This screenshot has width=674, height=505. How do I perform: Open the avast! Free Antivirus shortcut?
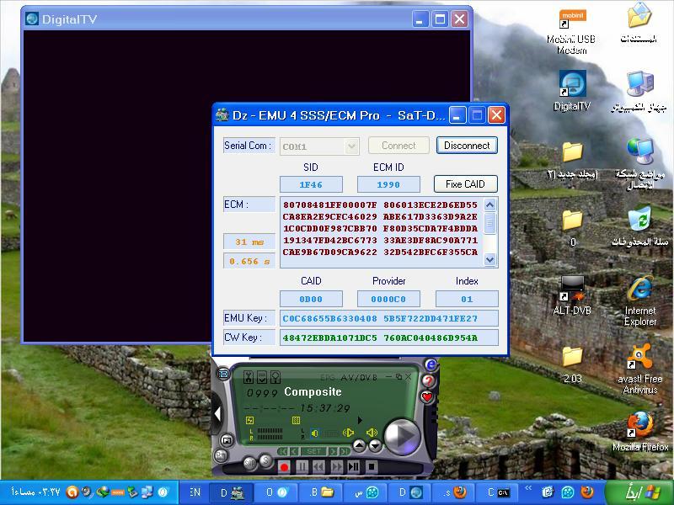tap(640, 369)
